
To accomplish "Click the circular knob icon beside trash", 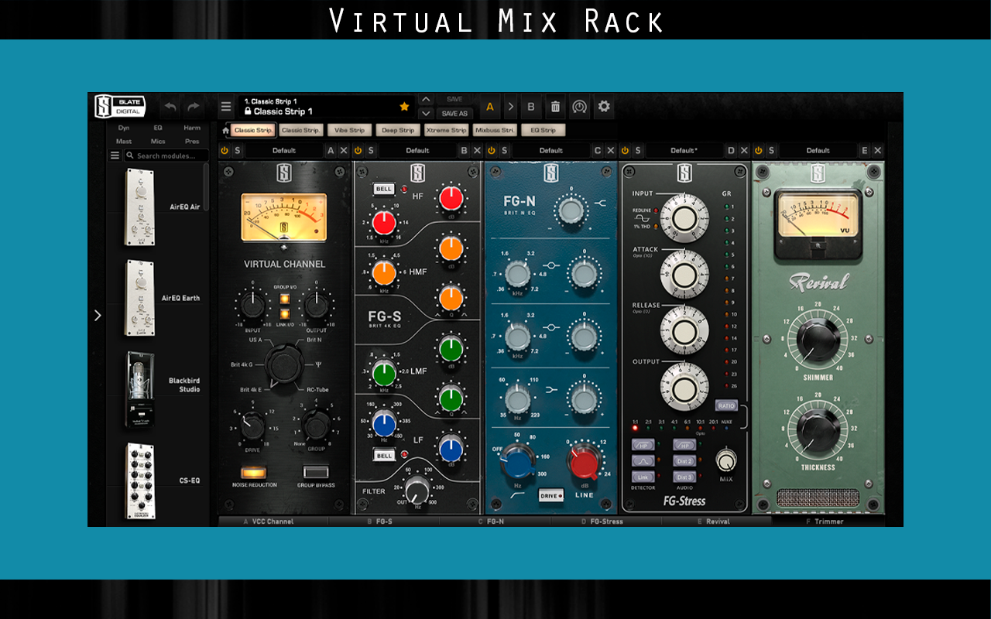I will (579, 107).
